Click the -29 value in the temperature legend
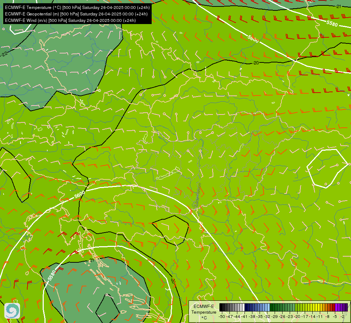 275,317
